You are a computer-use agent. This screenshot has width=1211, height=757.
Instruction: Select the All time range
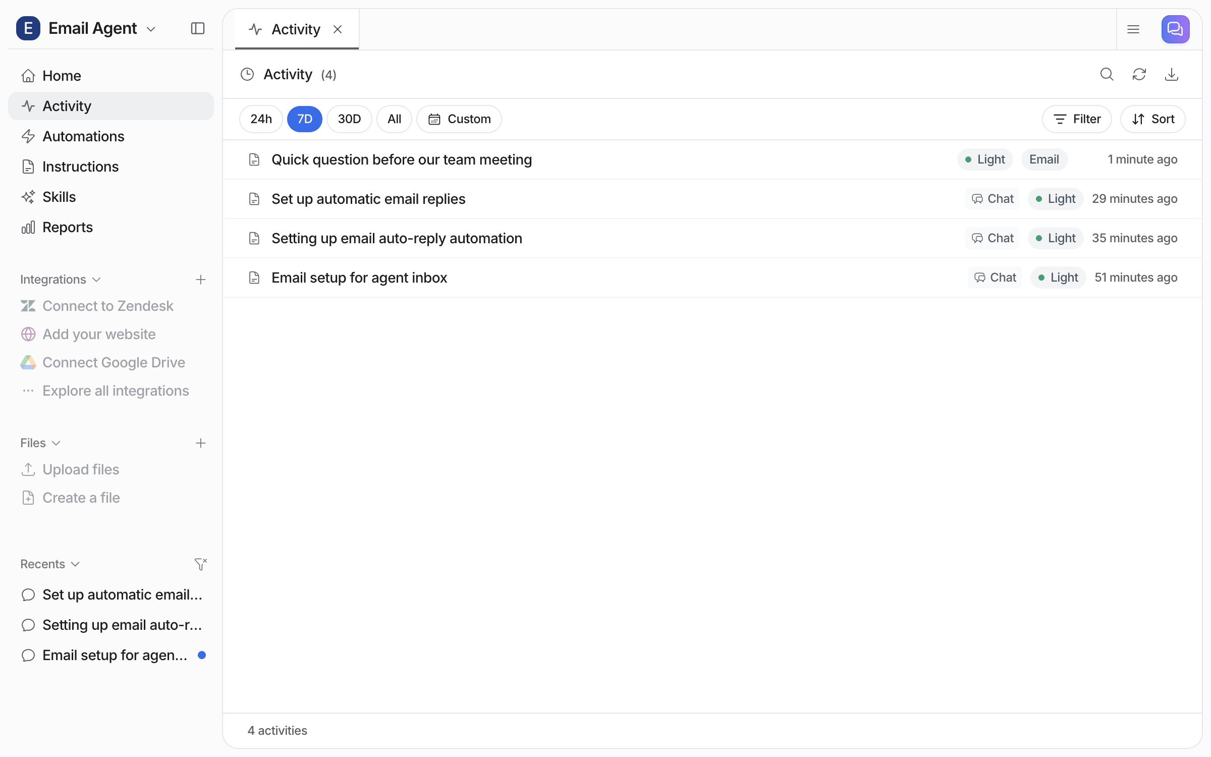(394, 119)
